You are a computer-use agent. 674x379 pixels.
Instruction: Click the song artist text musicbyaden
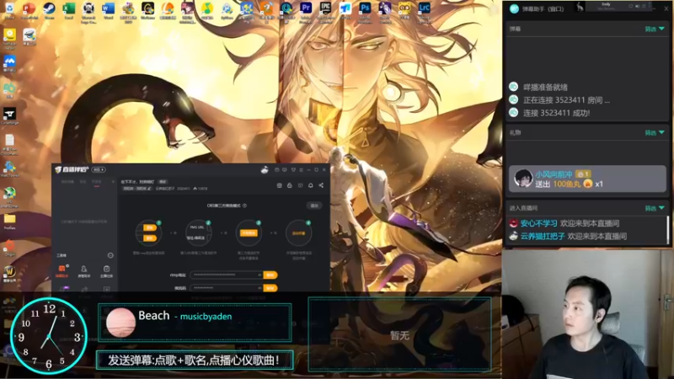[206, 317]
